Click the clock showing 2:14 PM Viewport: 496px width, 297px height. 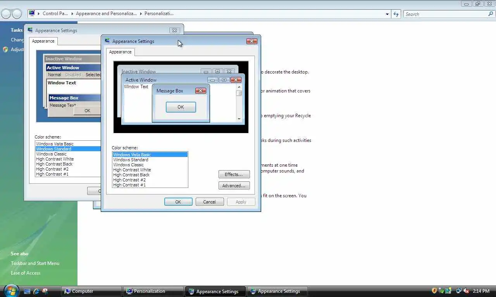[481, 291]
